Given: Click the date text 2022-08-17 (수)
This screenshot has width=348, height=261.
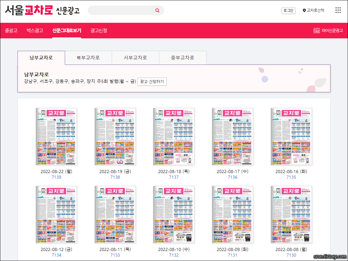Looking at the screenshot, I should point(233,172).
